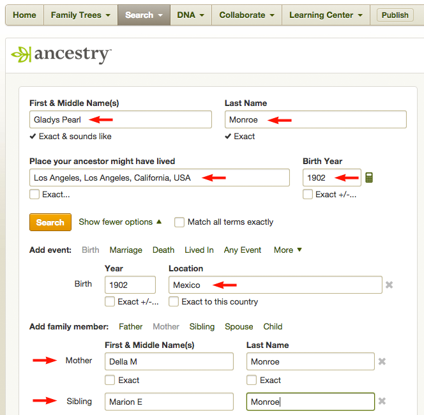Check Match all terms exactly

click(x=179, y=222)
